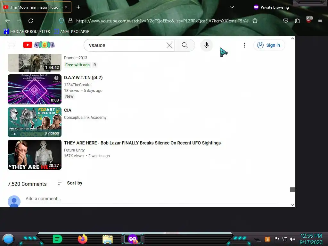The height and width of the screenshot is (246, 328).
Task: Open a new browser tab
Action: [78, 7]
